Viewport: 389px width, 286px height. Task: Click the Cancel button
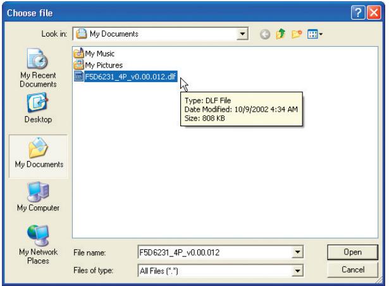pyautogui.click(x=352, y=270)
